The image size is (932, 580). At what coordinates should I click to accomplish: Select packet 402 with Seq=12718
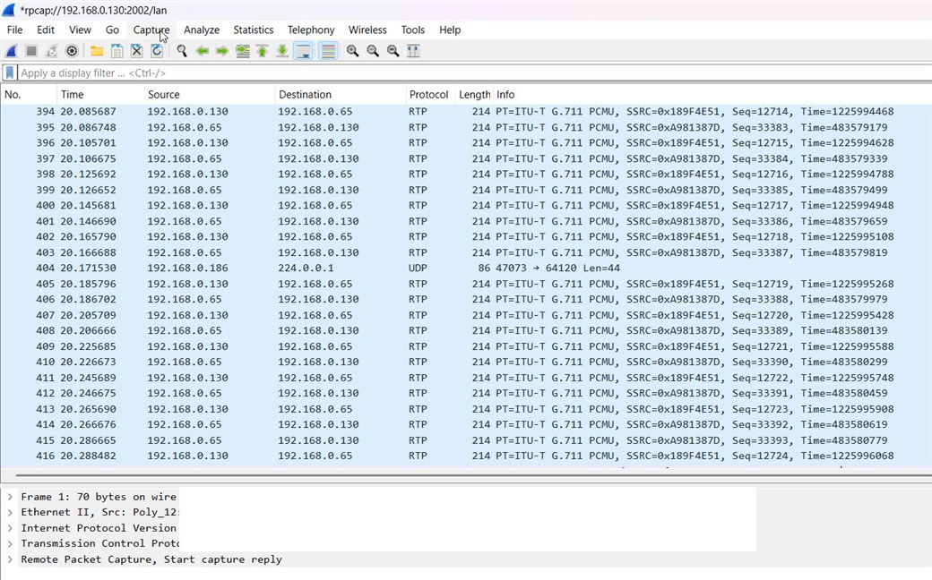click(x=466, y=237)
